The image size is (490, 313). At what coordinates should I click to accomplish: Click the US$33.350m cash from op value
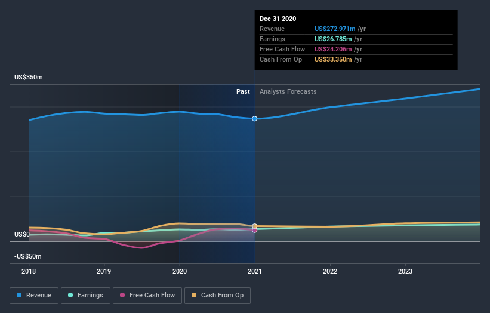point(333,59)
